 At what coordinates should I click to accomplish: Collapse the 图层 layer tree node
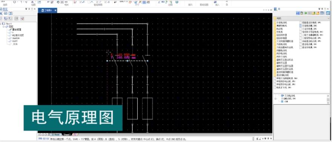pyautogui.click(x=4, y=27)
